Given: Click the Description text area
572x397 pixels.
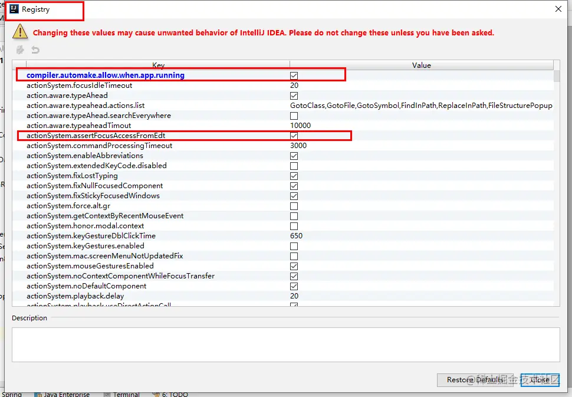Looking at the screenshot, I should click(285, 344).
